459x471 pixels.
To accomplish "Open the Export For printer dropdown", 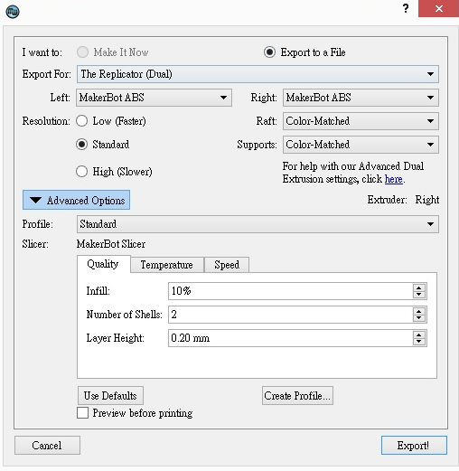I will (x=258, y=74).
